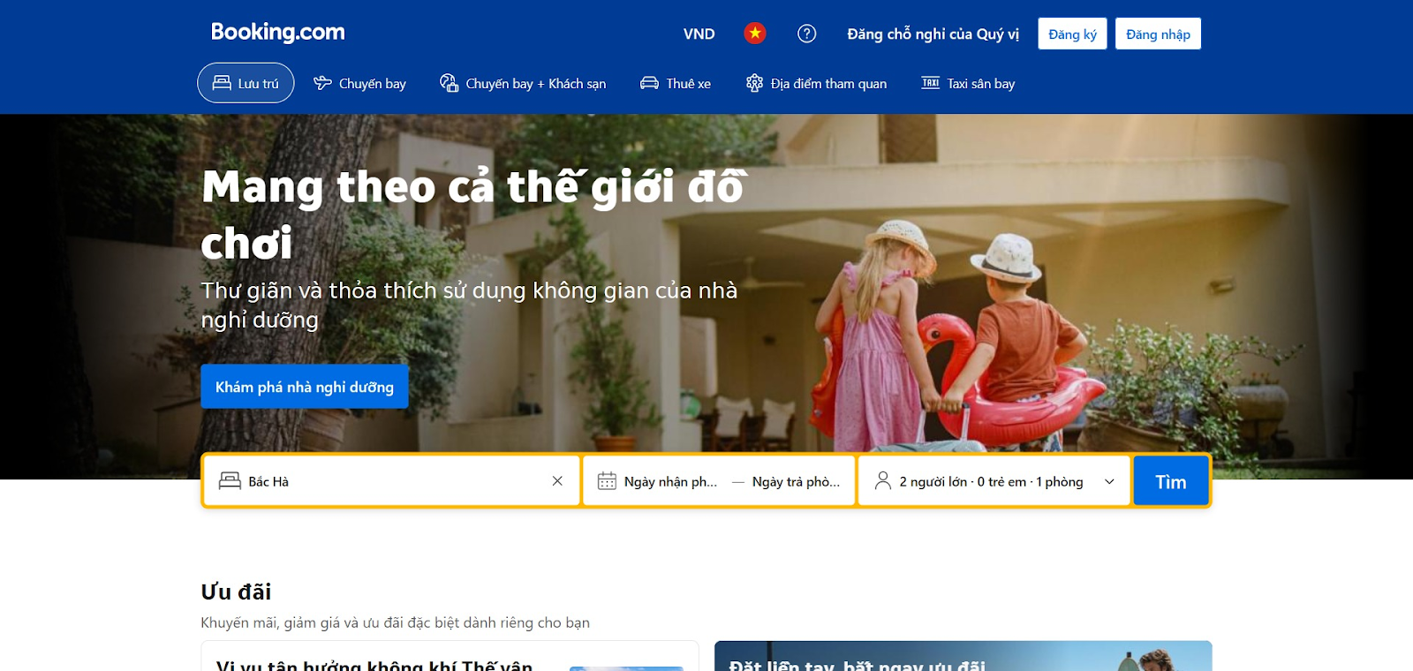Click the calendar icon in date field

point(607,481)
